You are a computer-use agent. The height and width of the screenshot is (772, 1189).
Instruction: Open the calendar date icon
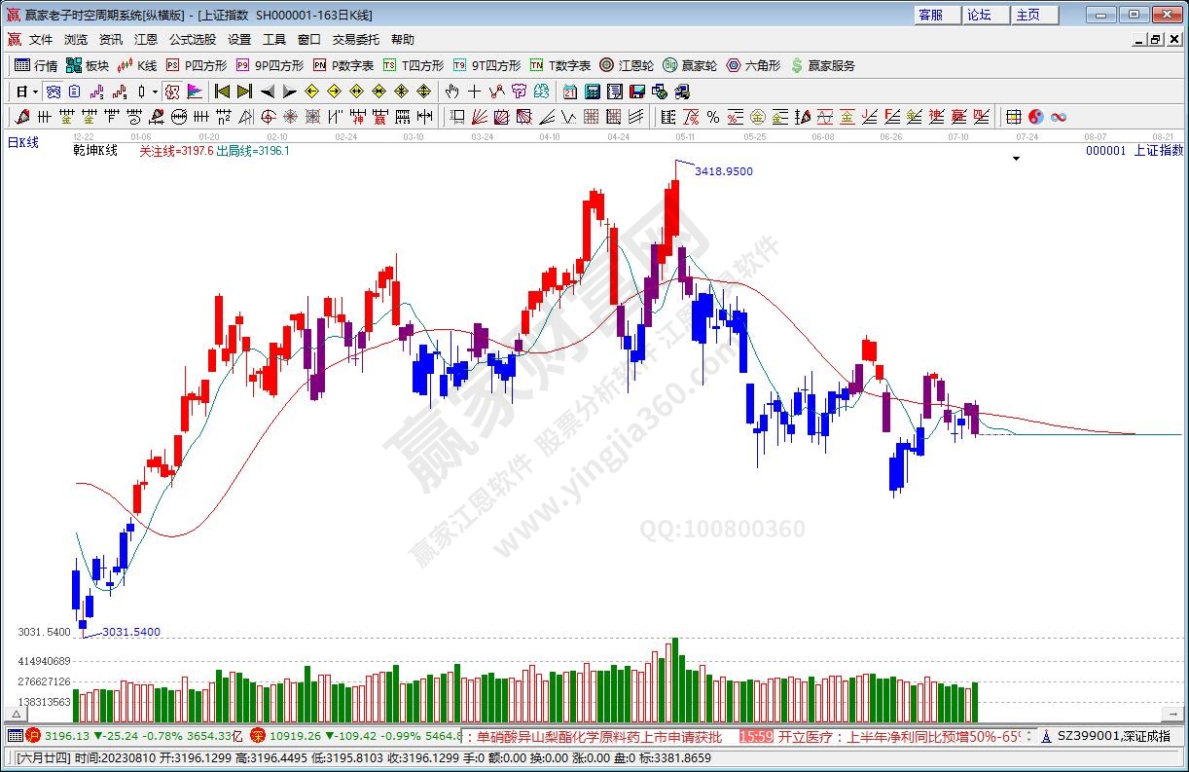(570, 92)
